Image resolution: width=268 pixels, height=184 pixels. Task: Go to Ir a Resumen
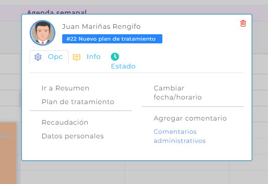(65, 88)
